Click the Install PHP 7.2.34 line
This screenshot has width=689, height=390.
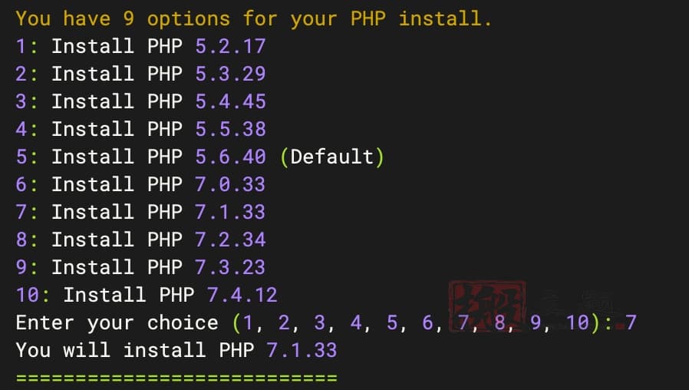(140, 240)
